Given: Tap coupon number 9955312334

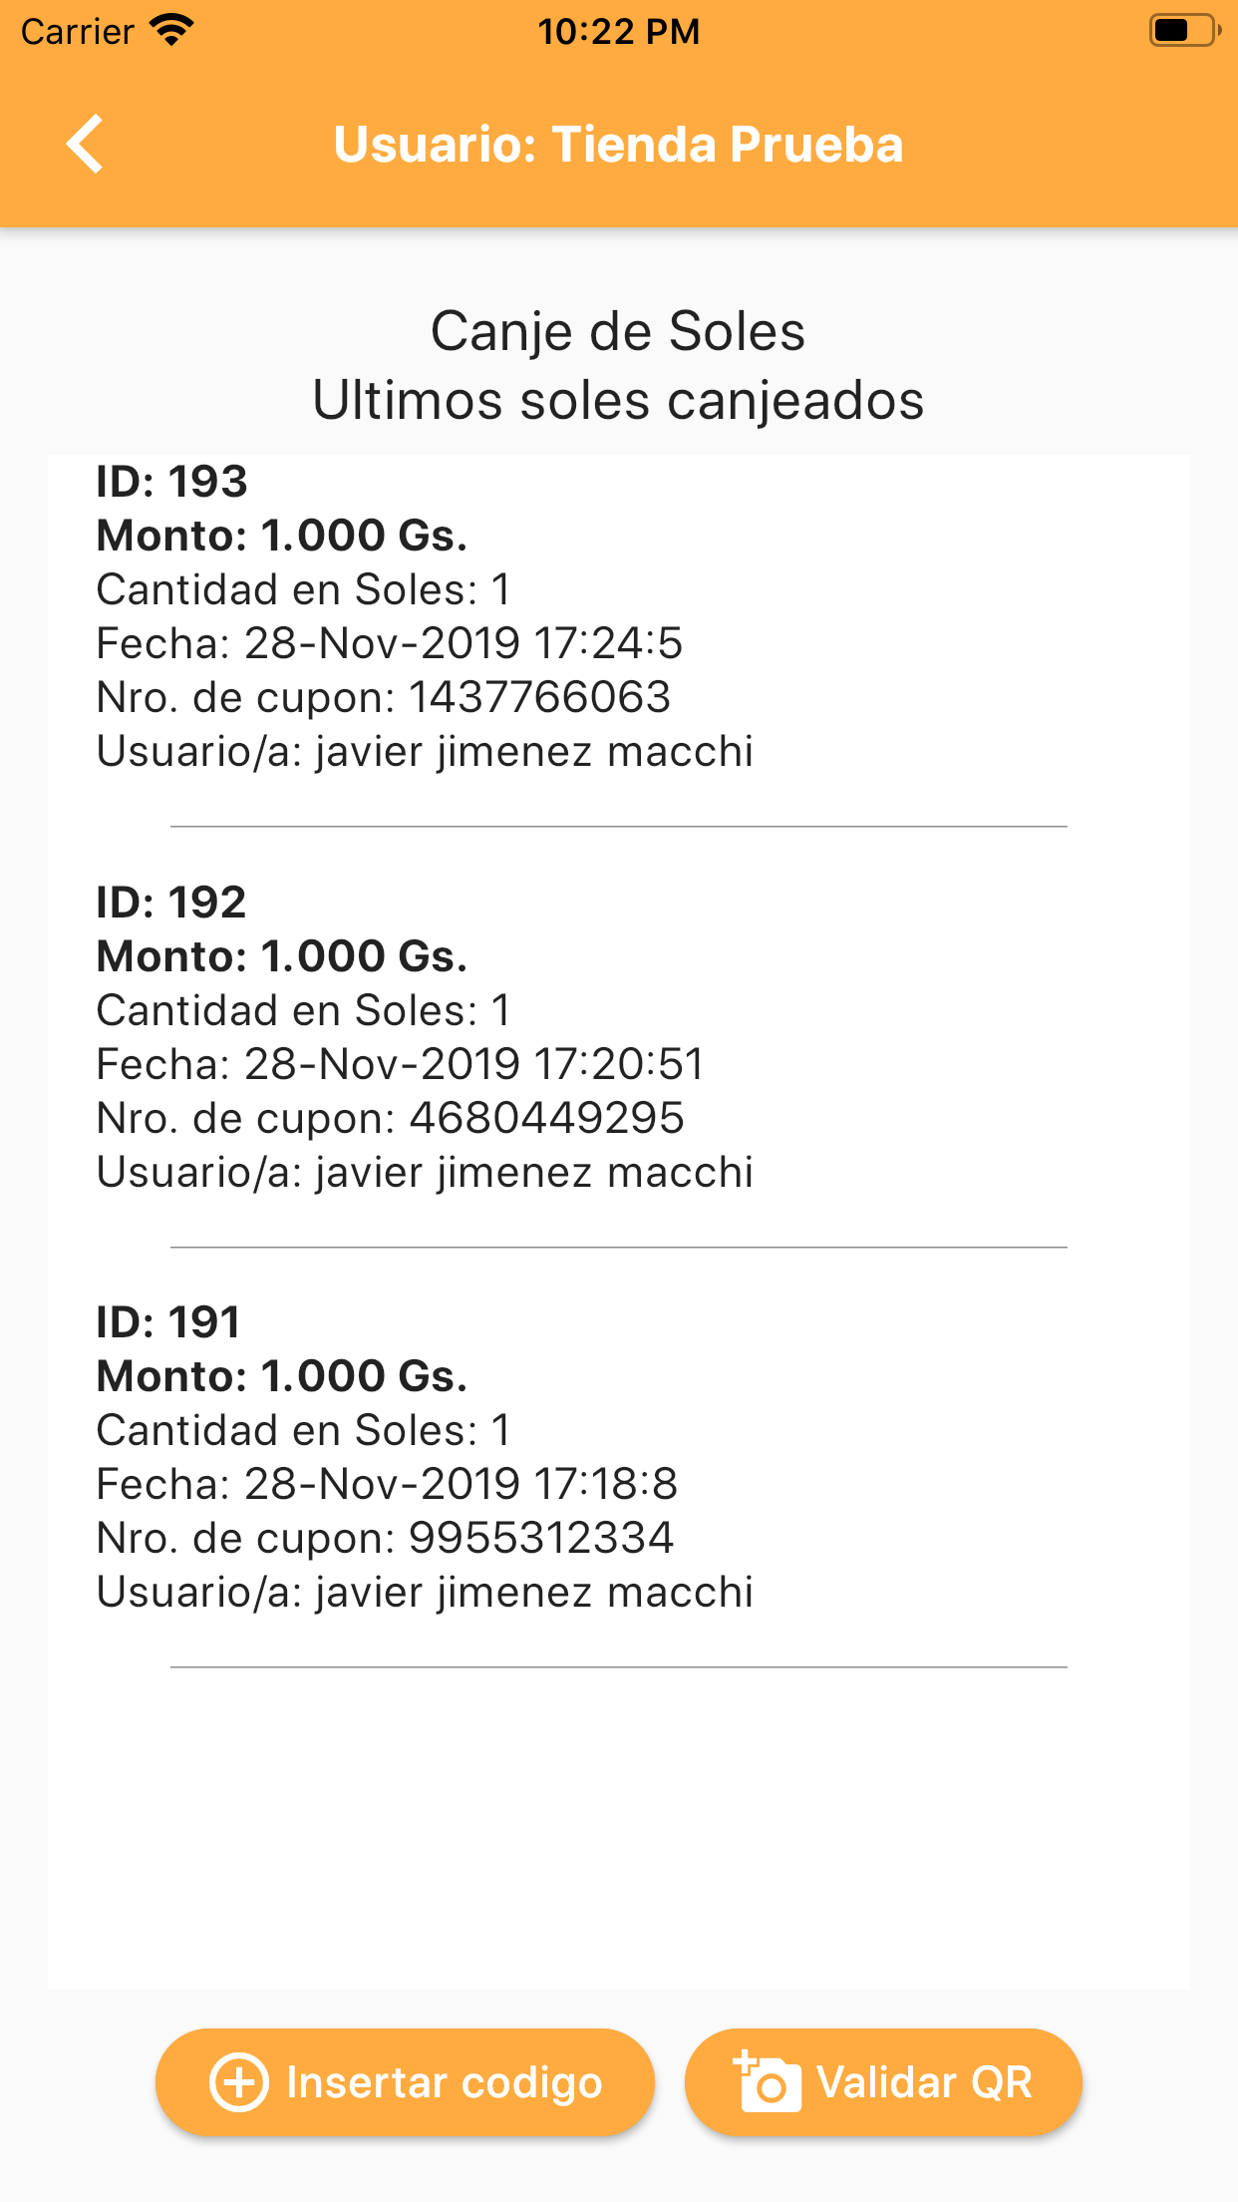Looking at the screenshot, I should tap(541, 1538).
